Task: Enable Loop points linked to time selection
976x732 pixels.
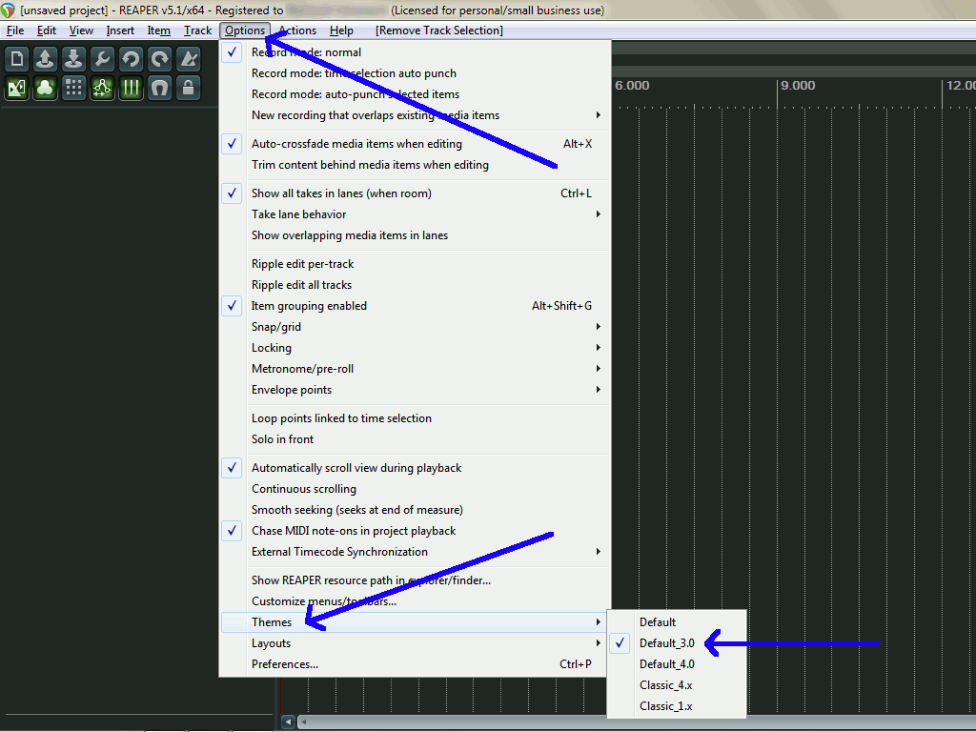Action: click(415, 418)
